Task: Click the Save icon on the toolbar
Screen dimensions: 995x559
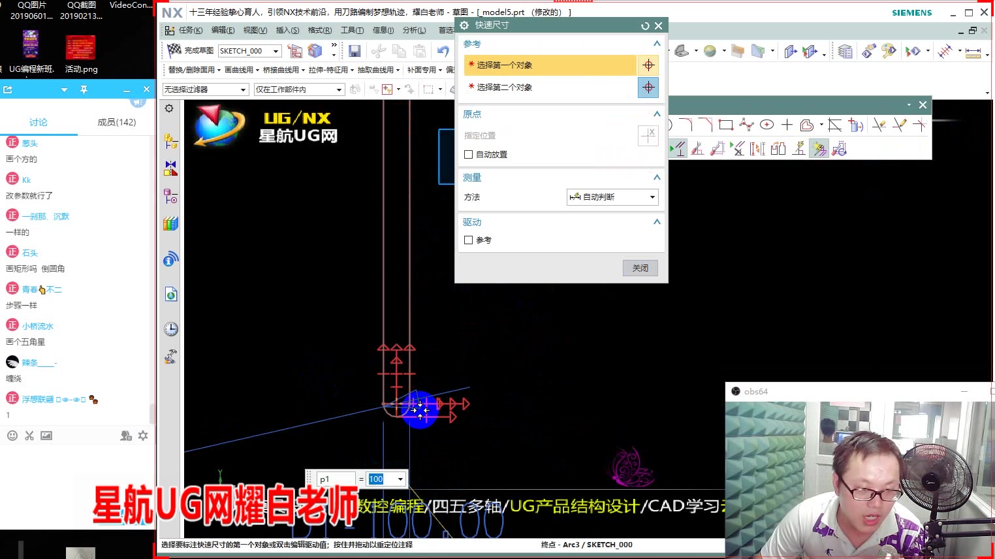Action: coord(355,51)
